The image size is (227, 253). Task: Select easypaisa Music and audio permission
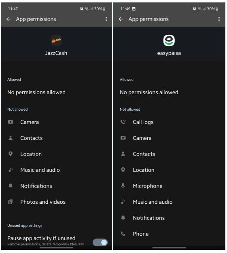pyautogui.click(x=169, y=202)
